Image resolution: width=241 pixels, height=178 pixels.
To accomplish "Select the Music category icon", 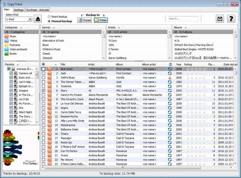I will 6,37.
